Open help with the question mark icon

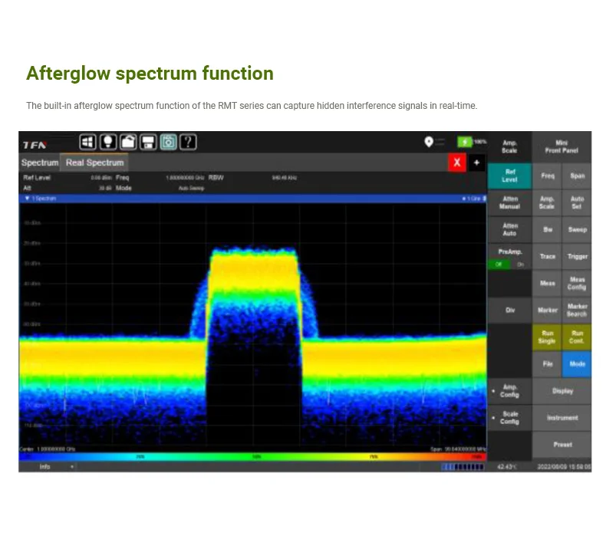pyautogui.click(x=188, y=142)
